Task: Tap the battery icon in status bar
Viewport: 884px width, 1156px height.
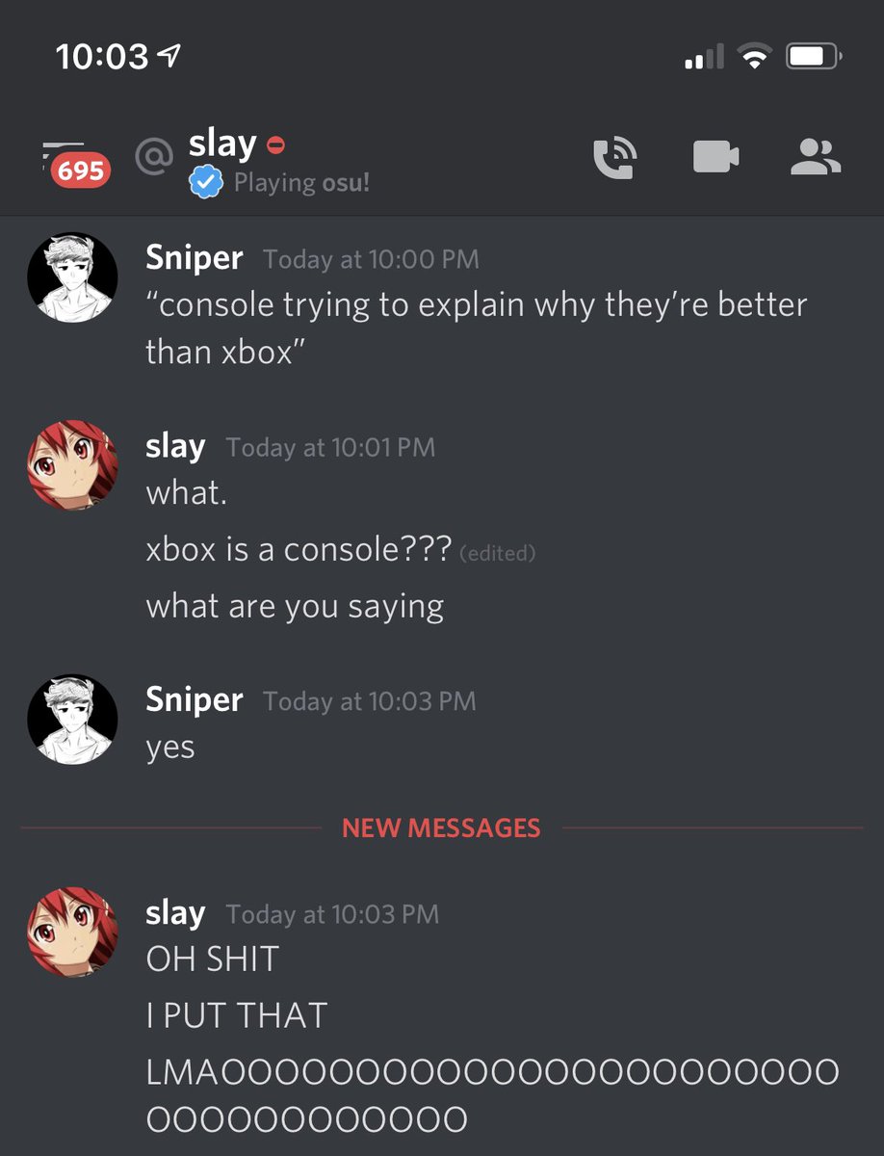Action: (x=814, y=58)
